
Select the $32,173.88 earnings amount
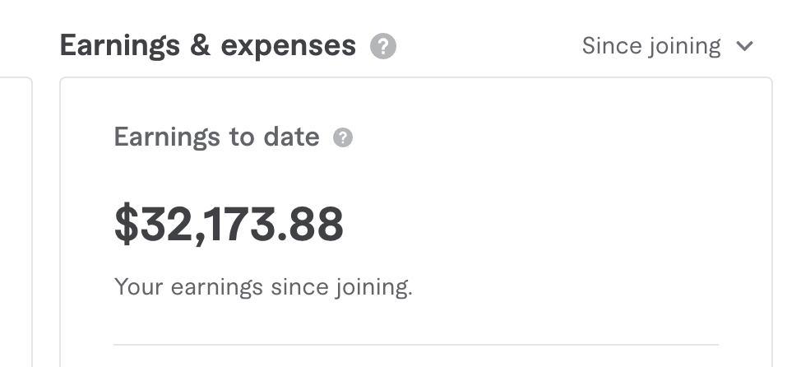pyautogui.click(x=229, y=225)
